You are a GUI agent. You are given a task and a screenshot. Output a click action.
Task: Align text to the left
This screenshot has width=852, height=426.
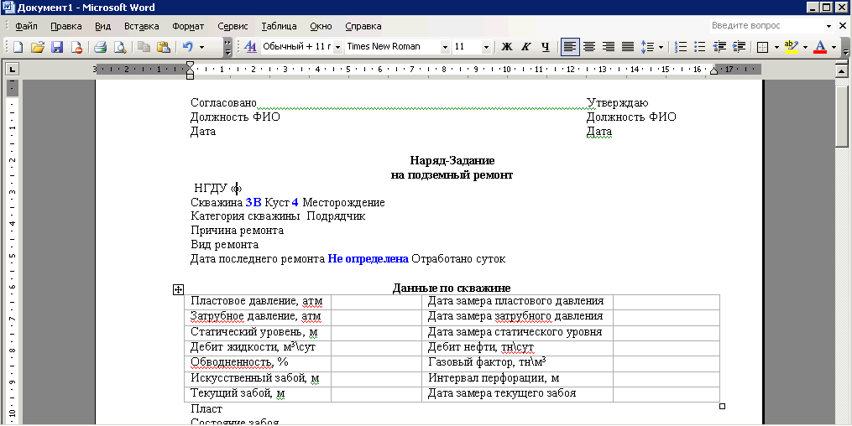(x=569, y=47)
